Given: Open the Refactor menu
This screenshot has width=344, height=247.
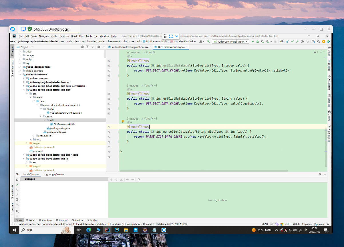Looking at the screenshot, I should tap(64, 36).
